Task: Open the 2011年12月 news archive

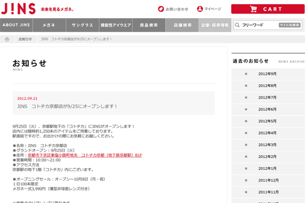Action: pos(268,181)
